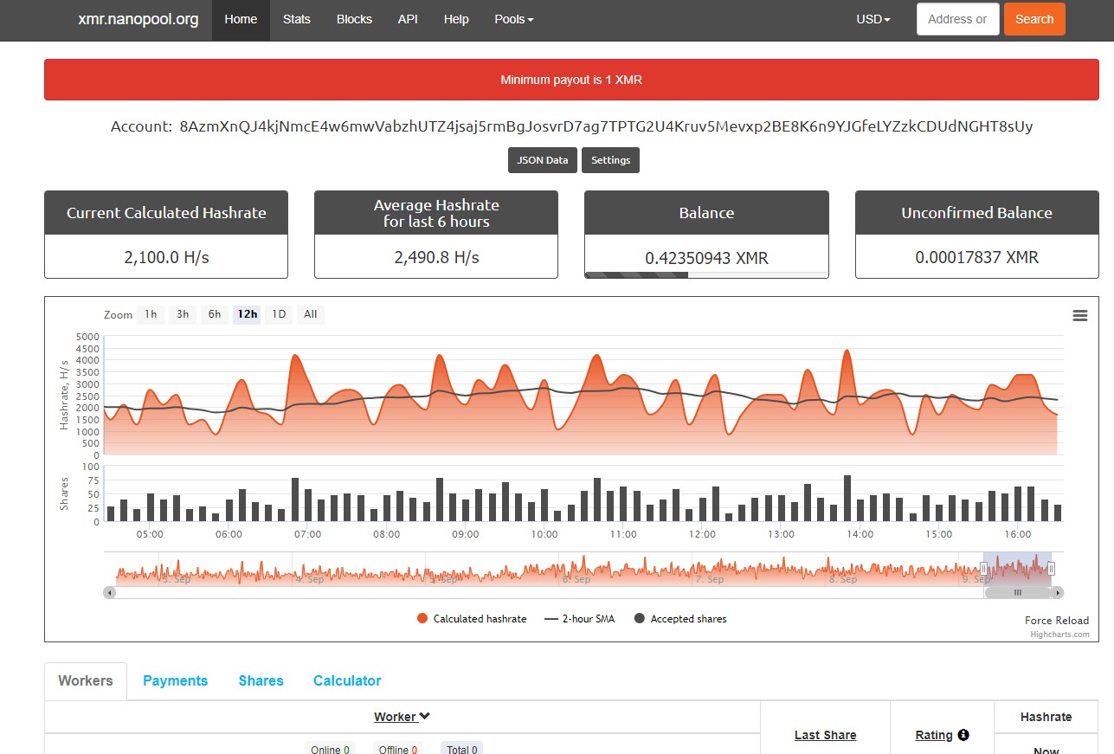
Task: Click the navigator scrollbar thumb
Action: click(1017, 593)
